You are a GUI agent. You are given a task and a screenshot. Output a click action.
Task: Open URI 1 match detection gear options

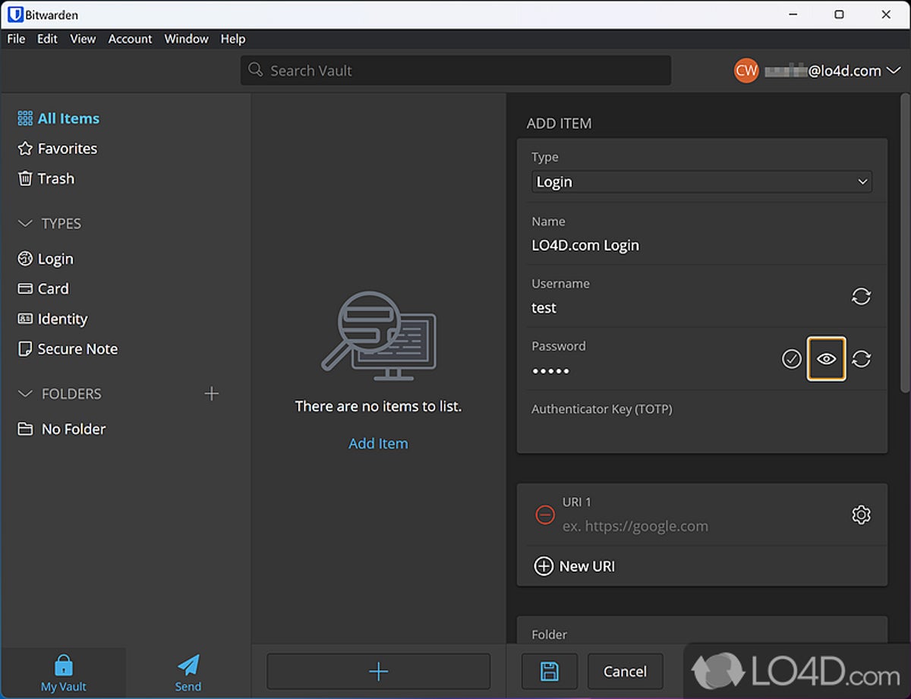point(861,515)
